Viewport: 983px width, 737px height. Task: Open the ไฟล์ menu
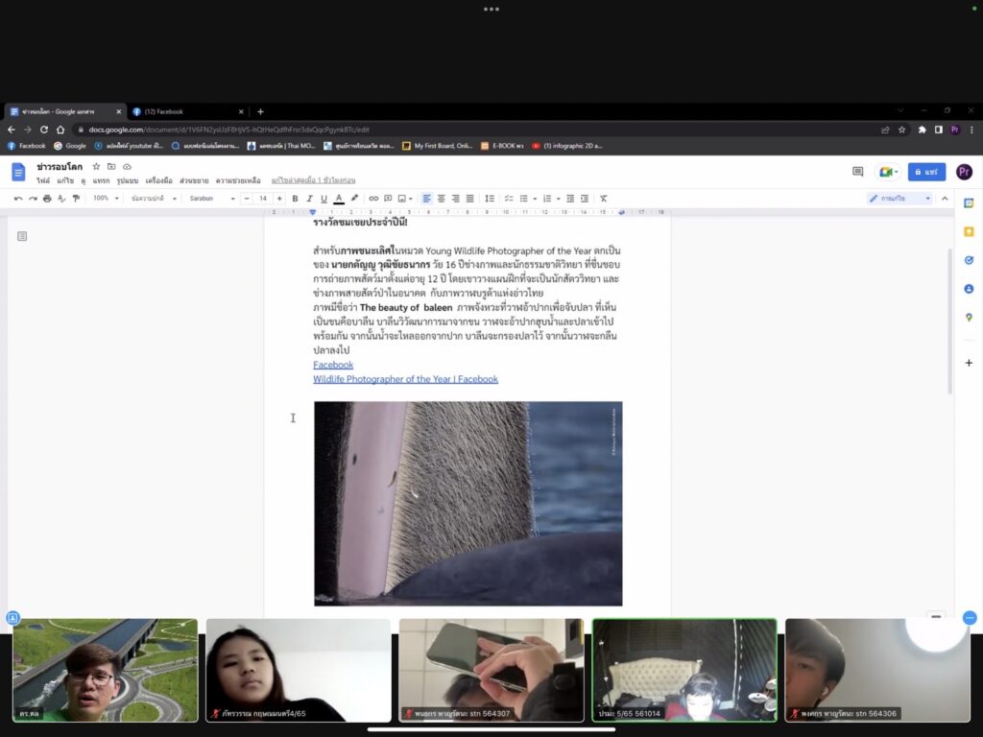[43, 180]
